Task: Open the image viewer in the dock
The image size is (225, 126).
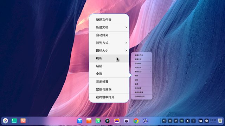Action: [x=117, y=121]
